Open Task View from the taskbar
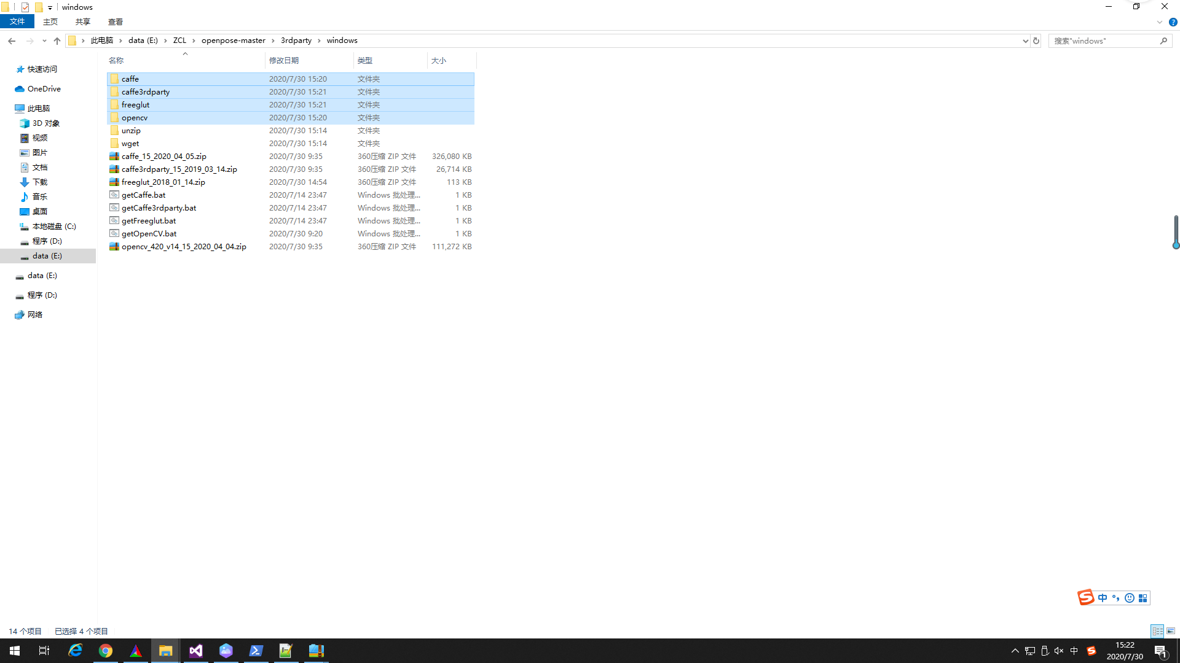Screen dimensions: 1180x663 43,650
